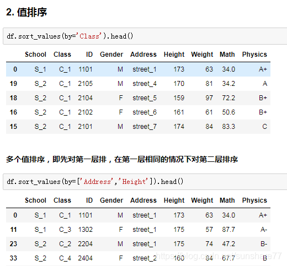Click 'street_1' in row 11
The image size is (287, 266).
point(145,230)
